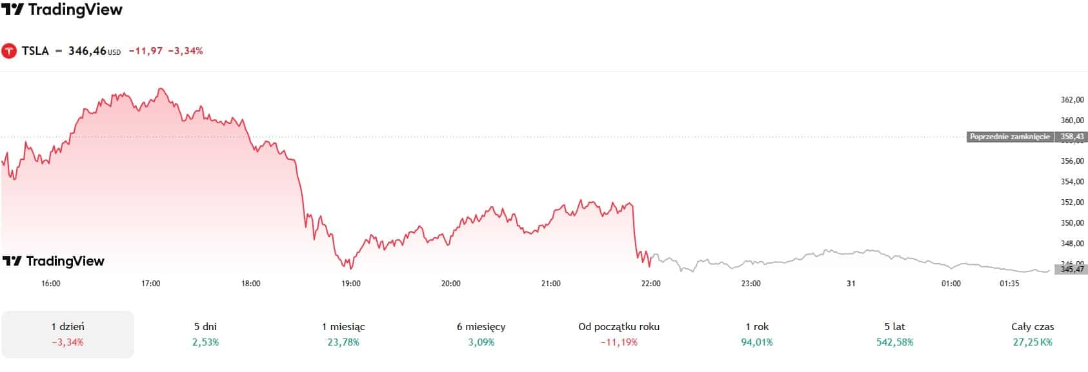Show "Od początku roku" performance

[x=619, y=334]
